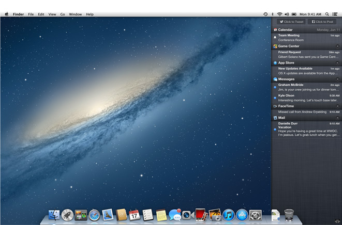Open the Messages app in Dock
This screenshot has width=342, height=225.
[x=175, y=215]
